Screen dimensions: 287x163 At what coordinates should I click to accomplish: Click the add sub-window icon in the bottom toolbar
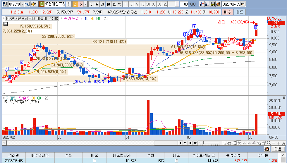[224, 143]
